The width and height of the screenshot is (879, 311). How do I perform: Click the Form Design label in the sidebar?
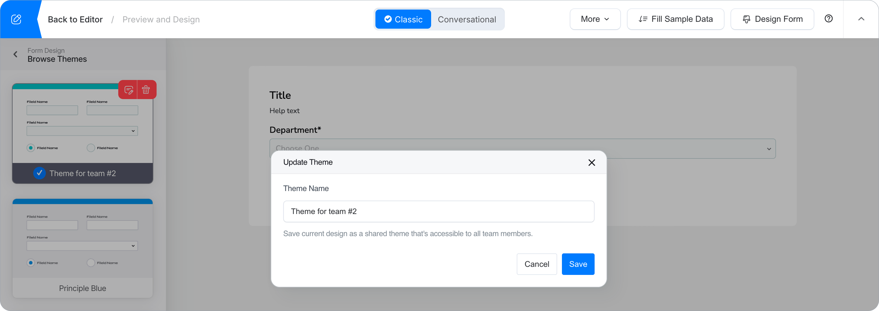(46, 50)
